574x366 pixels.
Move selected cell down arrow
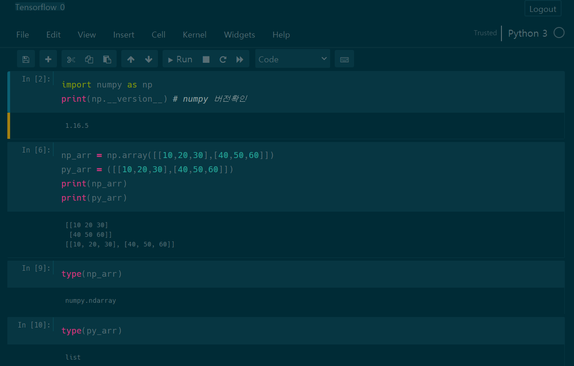tap(149, 59)
